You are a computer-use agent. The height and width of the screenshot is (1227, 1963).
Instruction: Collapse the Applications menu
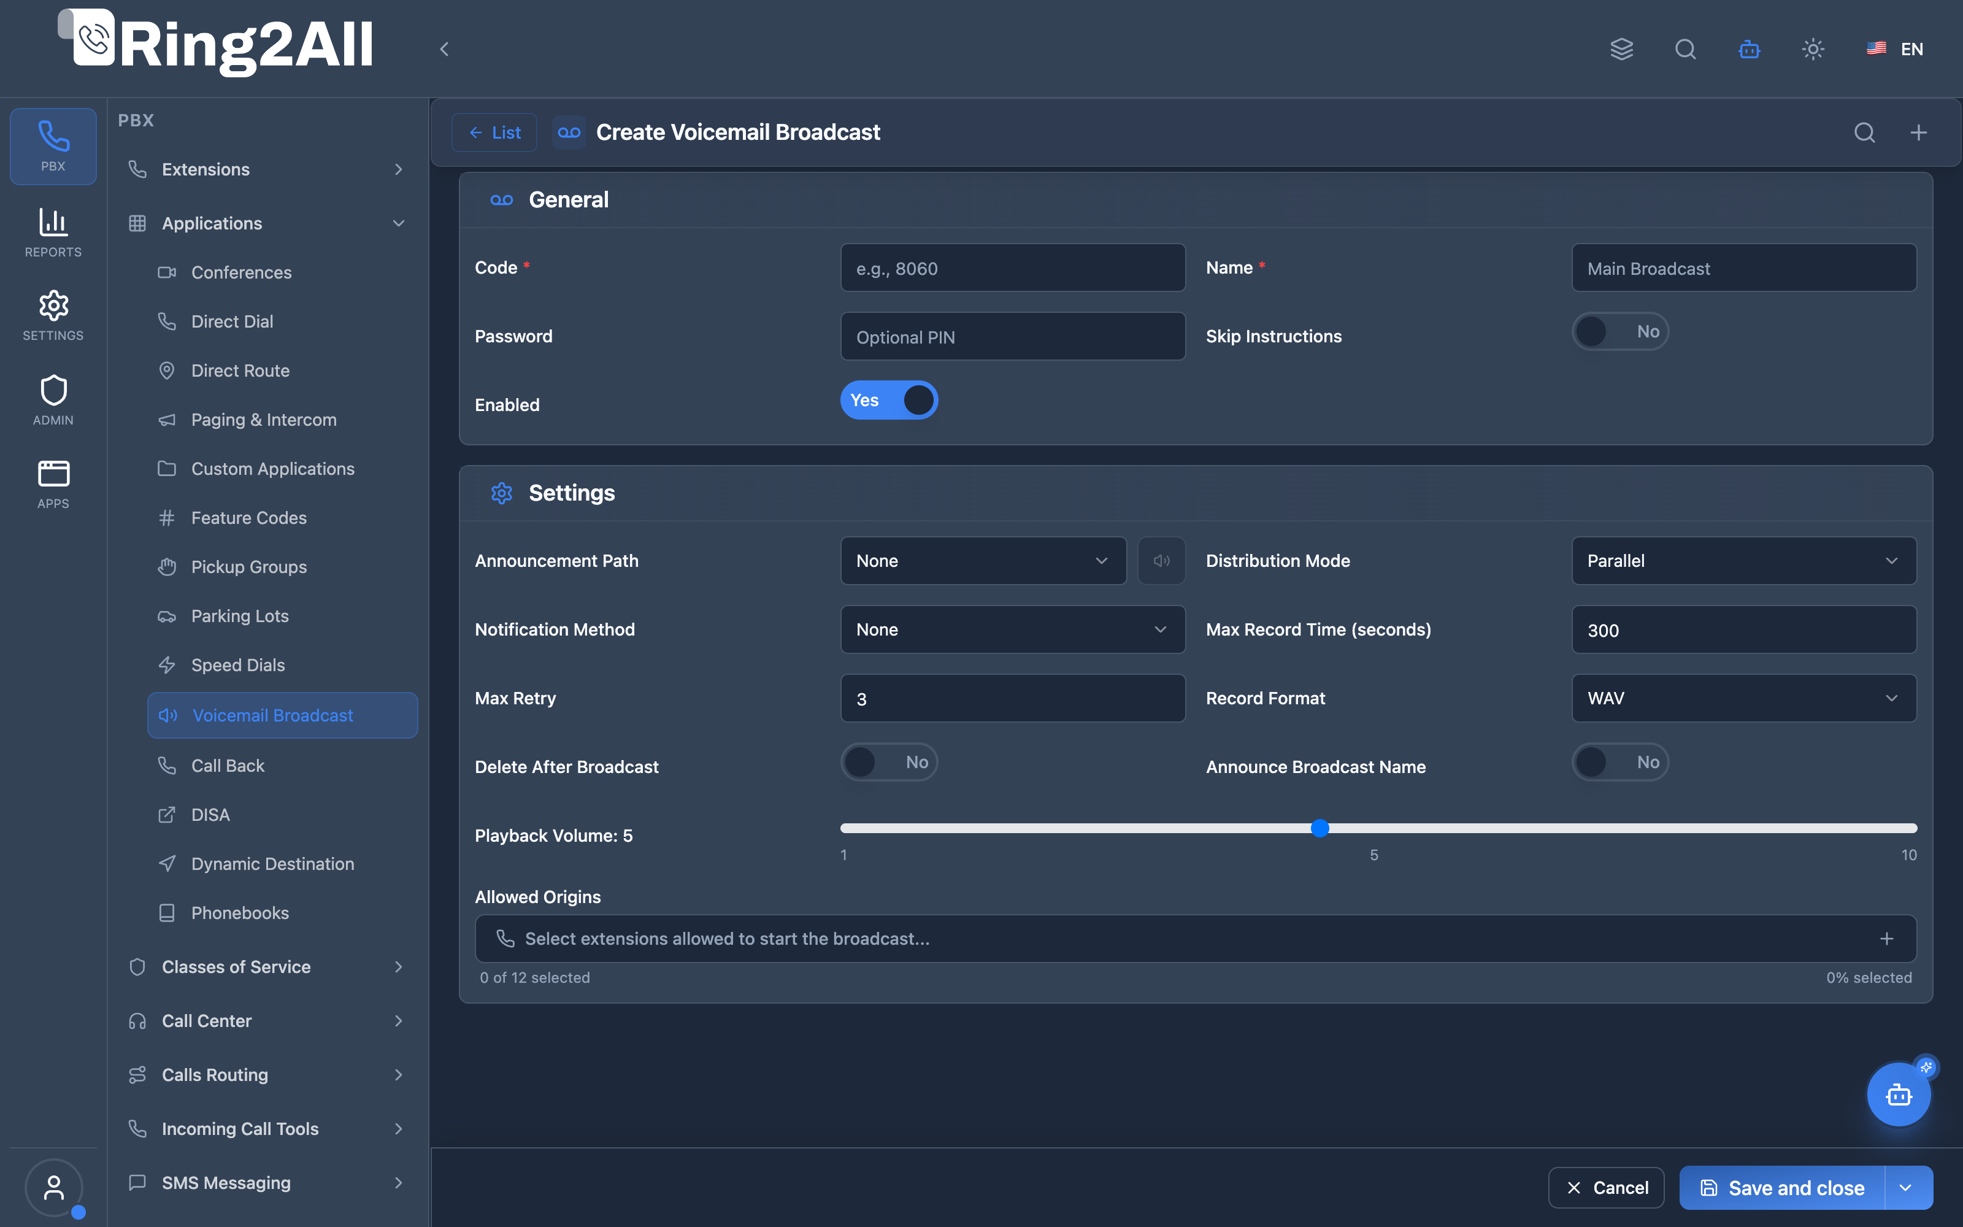(x=267, y=223)
